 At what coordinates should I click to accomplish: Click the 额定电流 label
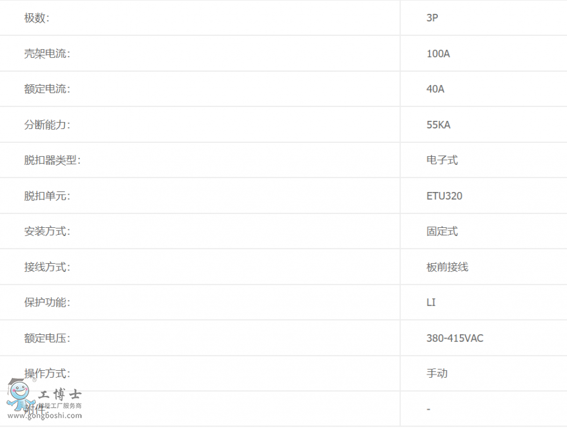coord(47,89)
